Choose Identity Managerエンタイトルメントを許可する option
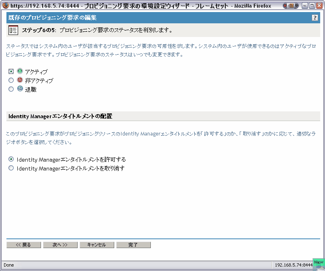This screenshot has height=271, width=325. (11, 159)
